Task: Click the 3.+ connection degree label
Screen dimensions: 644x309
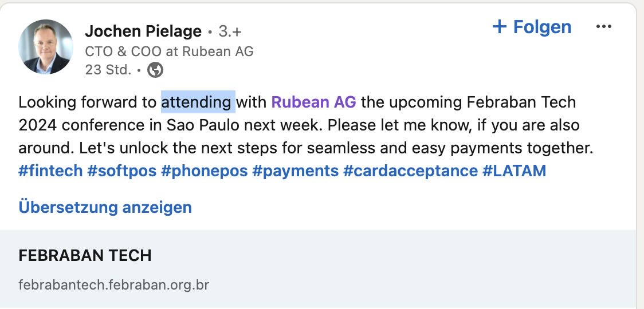Action: coord(230,31)
